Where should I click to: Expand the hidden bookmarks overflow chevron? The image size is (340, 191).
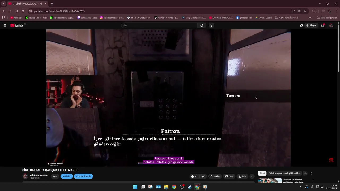click(x=310, y=18)
